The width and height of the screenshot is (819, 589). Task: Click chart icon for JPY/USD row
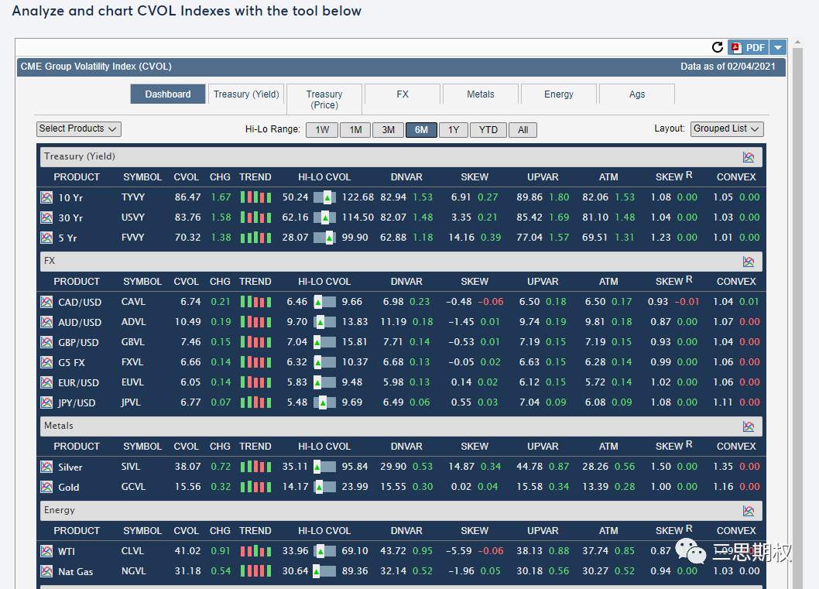(46, 402)
